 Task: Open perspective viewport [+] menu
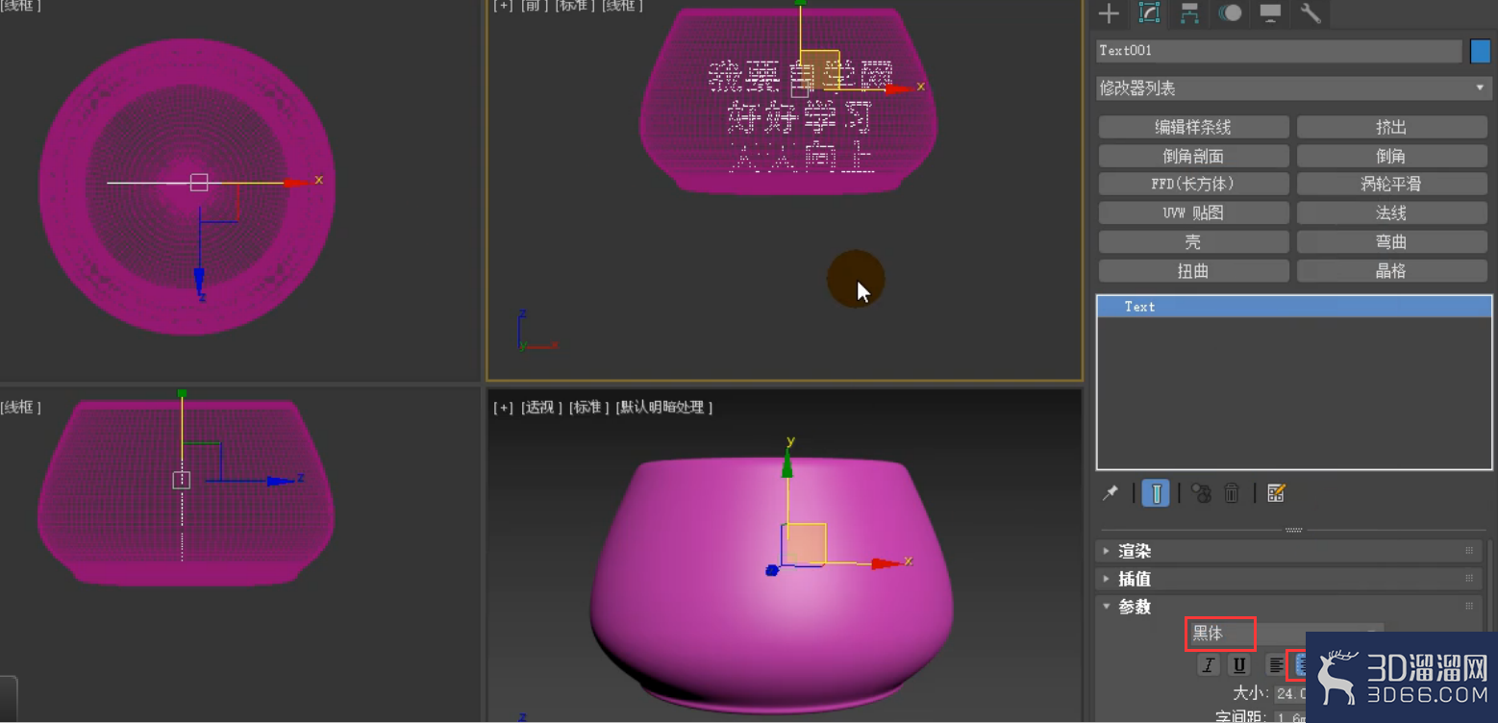click(x=503, y=408)
